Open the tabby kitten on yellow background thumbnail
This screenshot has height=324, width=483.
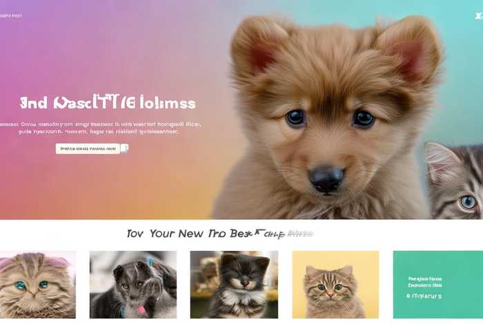335,285
